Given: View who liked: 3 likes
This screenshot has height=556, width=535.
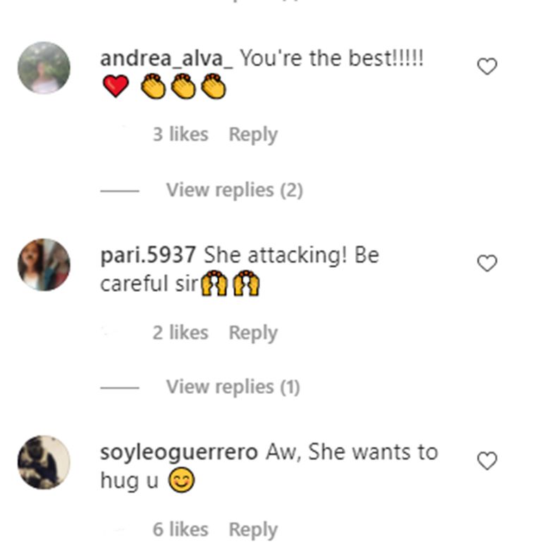Looking at the screenshot, I should point(180,135).
